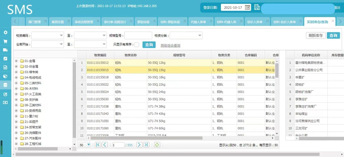The height and width of the screenshot is (157, 344).
Task: Open the organization building icon near 登录日期
Action: (257, 7)
